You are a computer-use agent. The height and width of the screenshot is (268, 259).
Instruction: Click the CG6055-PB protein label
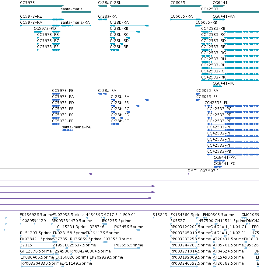207,97
